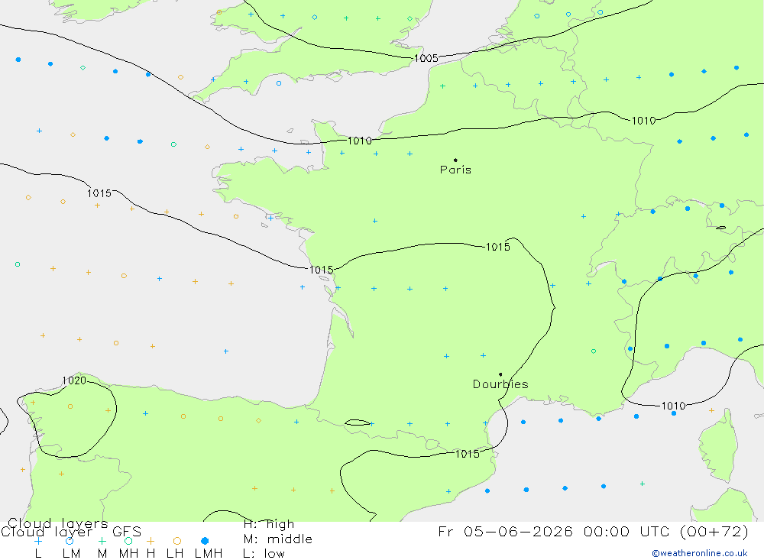Screen dimensions: 764x560
Task: Click the black dot marking Paris
Action: click(x=455, y=160)
